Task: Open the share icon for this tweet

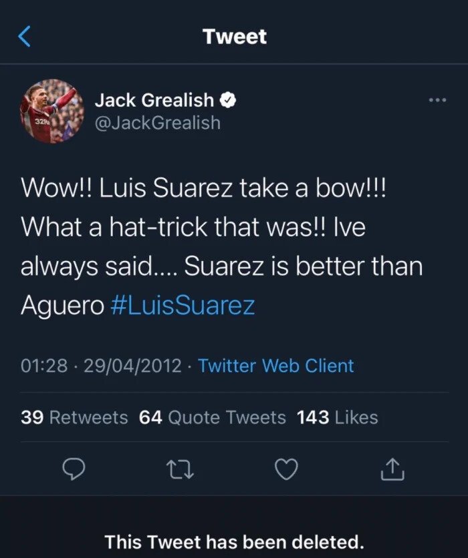Action: click(x=393, y=470)
